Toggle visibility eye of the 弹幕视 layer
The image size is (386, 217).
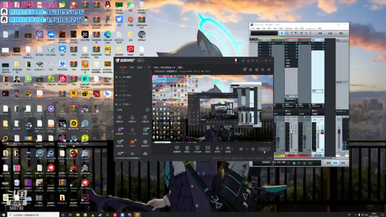(x=117, y=77)
